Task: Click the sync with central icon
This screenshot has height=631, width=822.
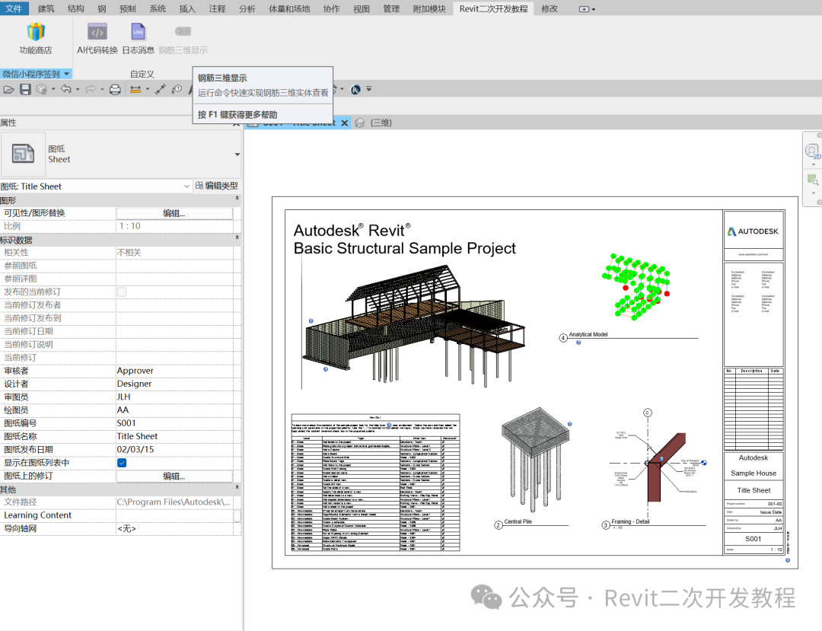Action: (42, 90)
